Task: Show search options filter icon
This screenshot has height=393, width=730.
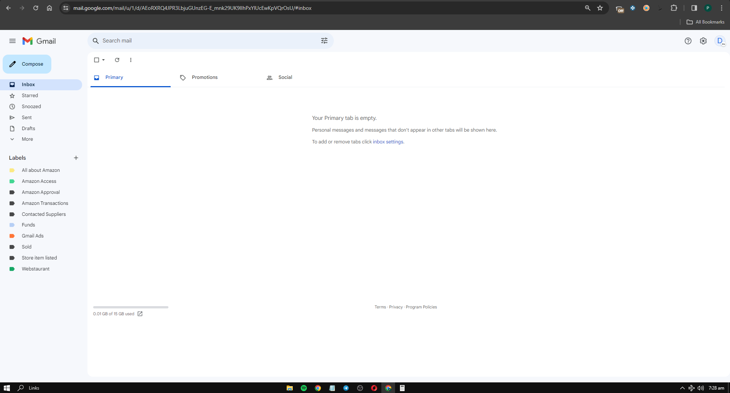Action: click(x=324, y=41)
